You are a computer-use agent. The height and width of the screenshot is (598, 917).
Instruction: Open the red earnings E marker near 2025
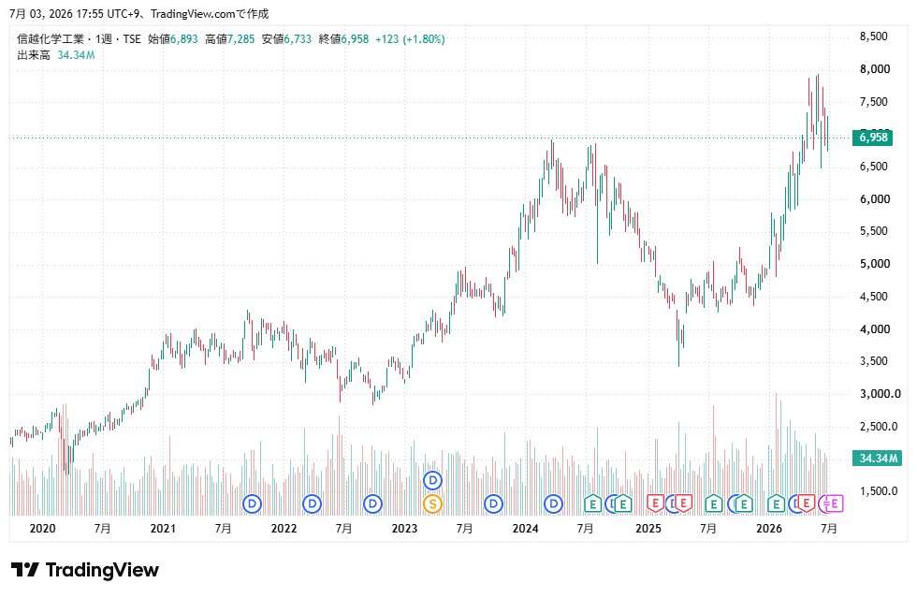pyautogui.click(x=655, y=503)
